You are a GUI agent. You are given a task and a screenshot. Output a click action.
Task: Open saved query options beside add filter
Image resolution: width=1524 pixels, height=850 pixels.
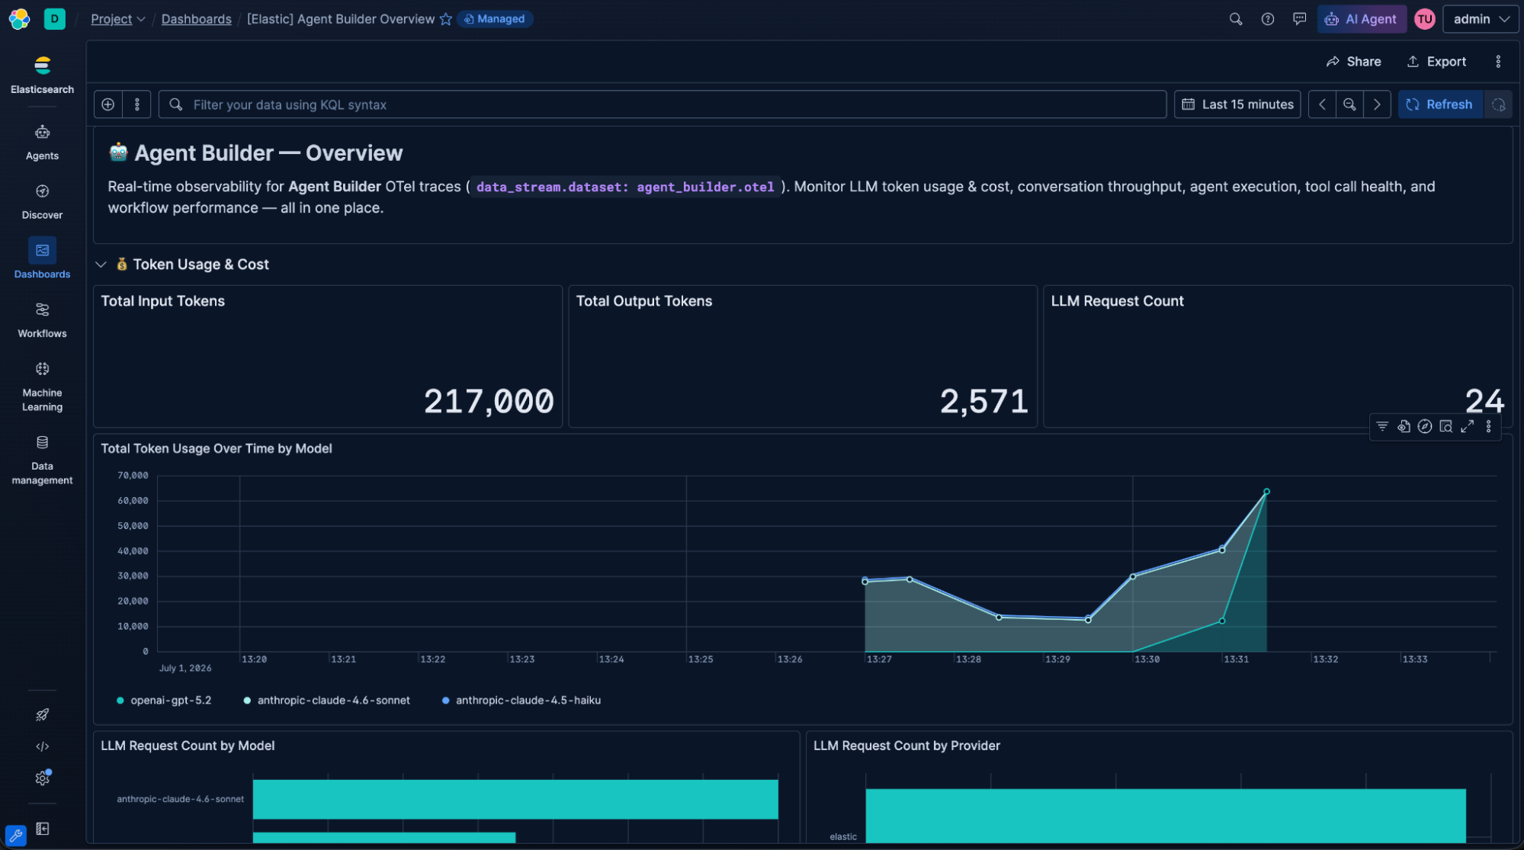137,104
